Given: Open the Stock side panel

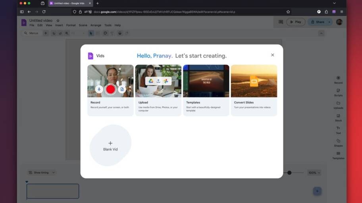Looking at the screenshot, I should [x=338, y=118].
